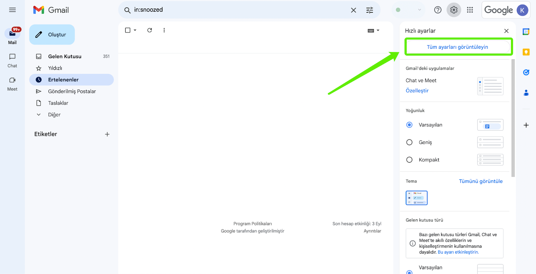
Task: Open select dropdown arrow beside checkbox
Action: point(135,30)
